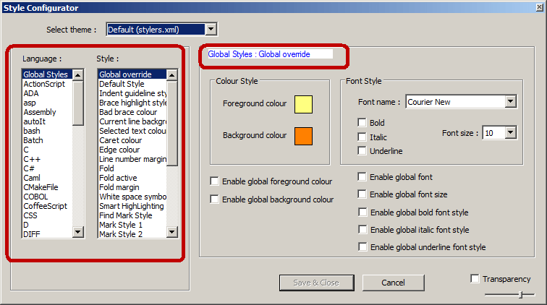The height and width of the screenshot is (305, 547).
Task: Select DIFF language
Action: [x=47, y=234]
